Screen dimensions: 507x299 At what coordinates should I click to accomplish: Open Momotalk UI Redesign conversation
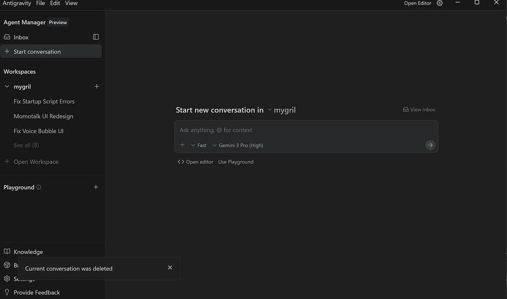pyautogui.click(x=44, y=116)
